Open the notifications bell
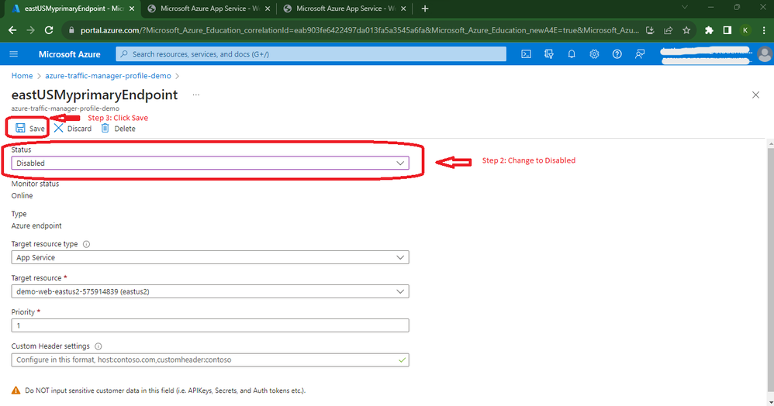This screenshot has height=406, width=774. click(572, 53)
